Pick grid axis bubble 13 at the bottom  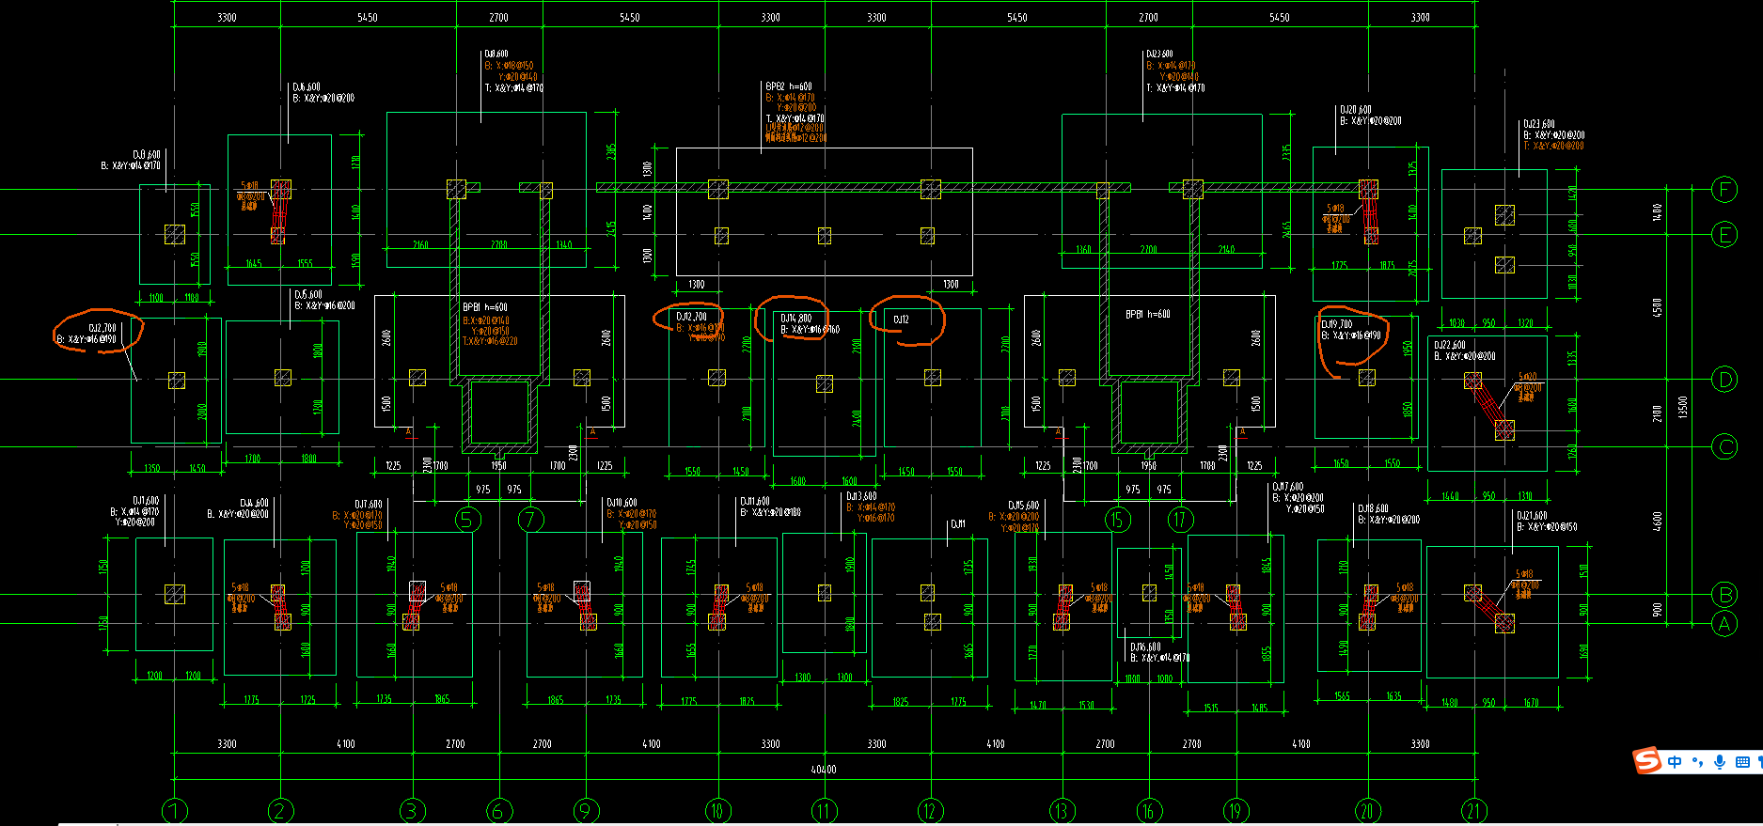(x=1063, y=811)
